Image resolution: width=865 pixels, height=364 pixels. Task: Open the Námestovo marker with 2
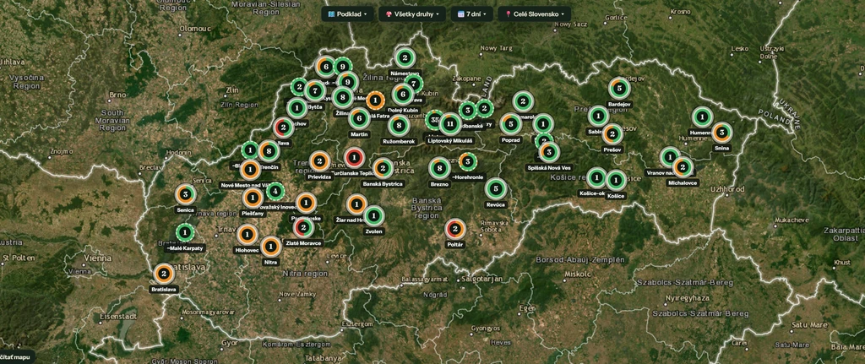pyautogui.click(x=405, y=57)
